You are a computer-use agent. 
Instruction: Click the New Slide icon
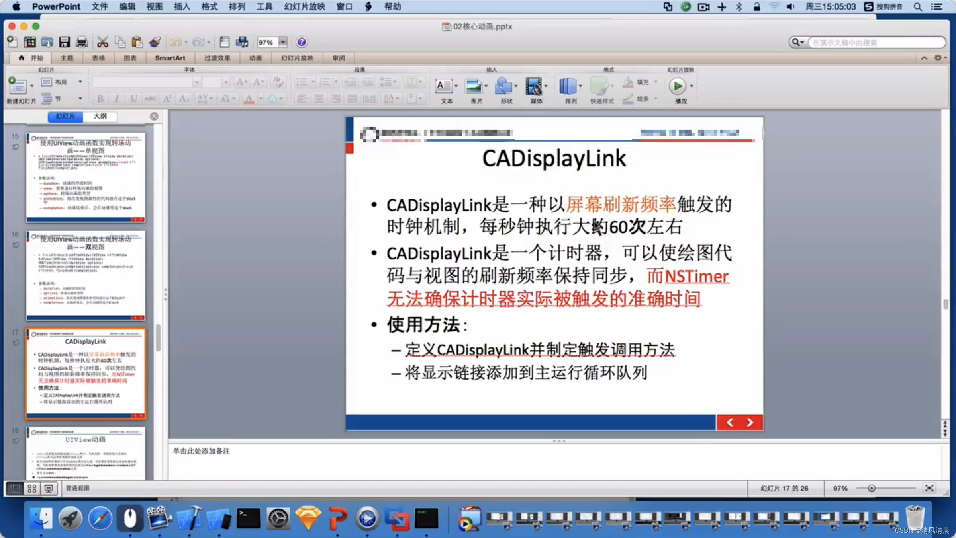18,86
